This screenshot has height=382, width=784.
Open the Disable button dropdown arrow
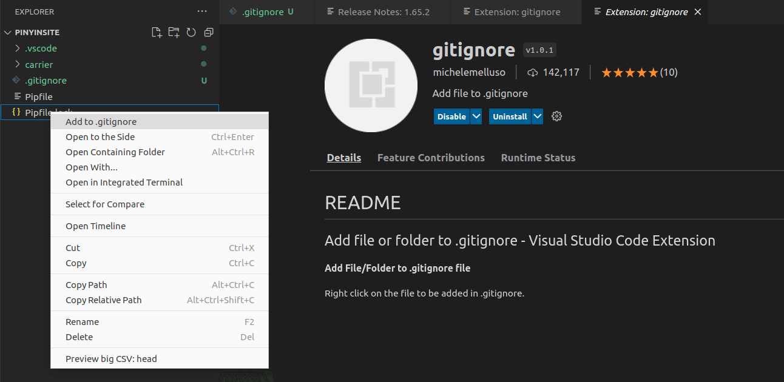[476, 116]
